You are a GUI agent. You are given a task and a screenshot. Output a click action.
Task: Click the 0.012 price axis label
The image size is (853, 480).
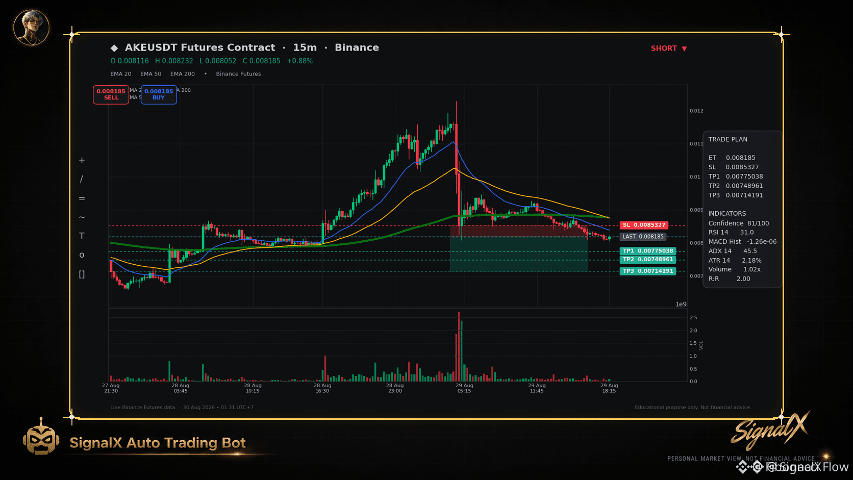pyautogui.click(x=696, y=111)
